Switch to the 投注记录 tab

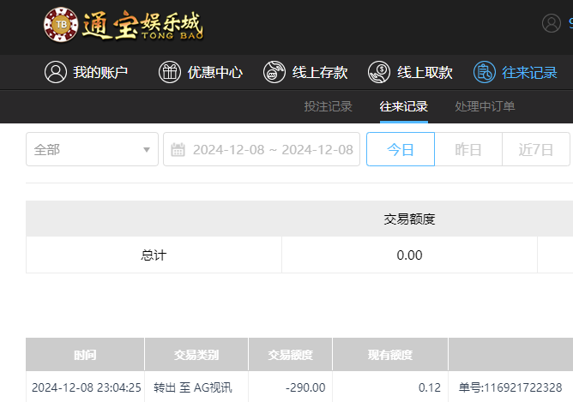[x=329, y=106]
